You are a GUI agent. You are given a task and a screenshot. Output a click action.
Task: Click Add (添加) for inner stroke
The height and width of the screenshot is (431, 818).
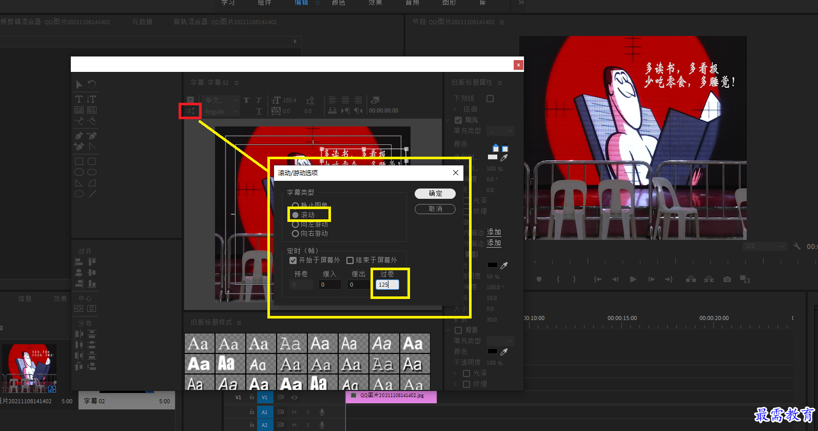[494, 232]
